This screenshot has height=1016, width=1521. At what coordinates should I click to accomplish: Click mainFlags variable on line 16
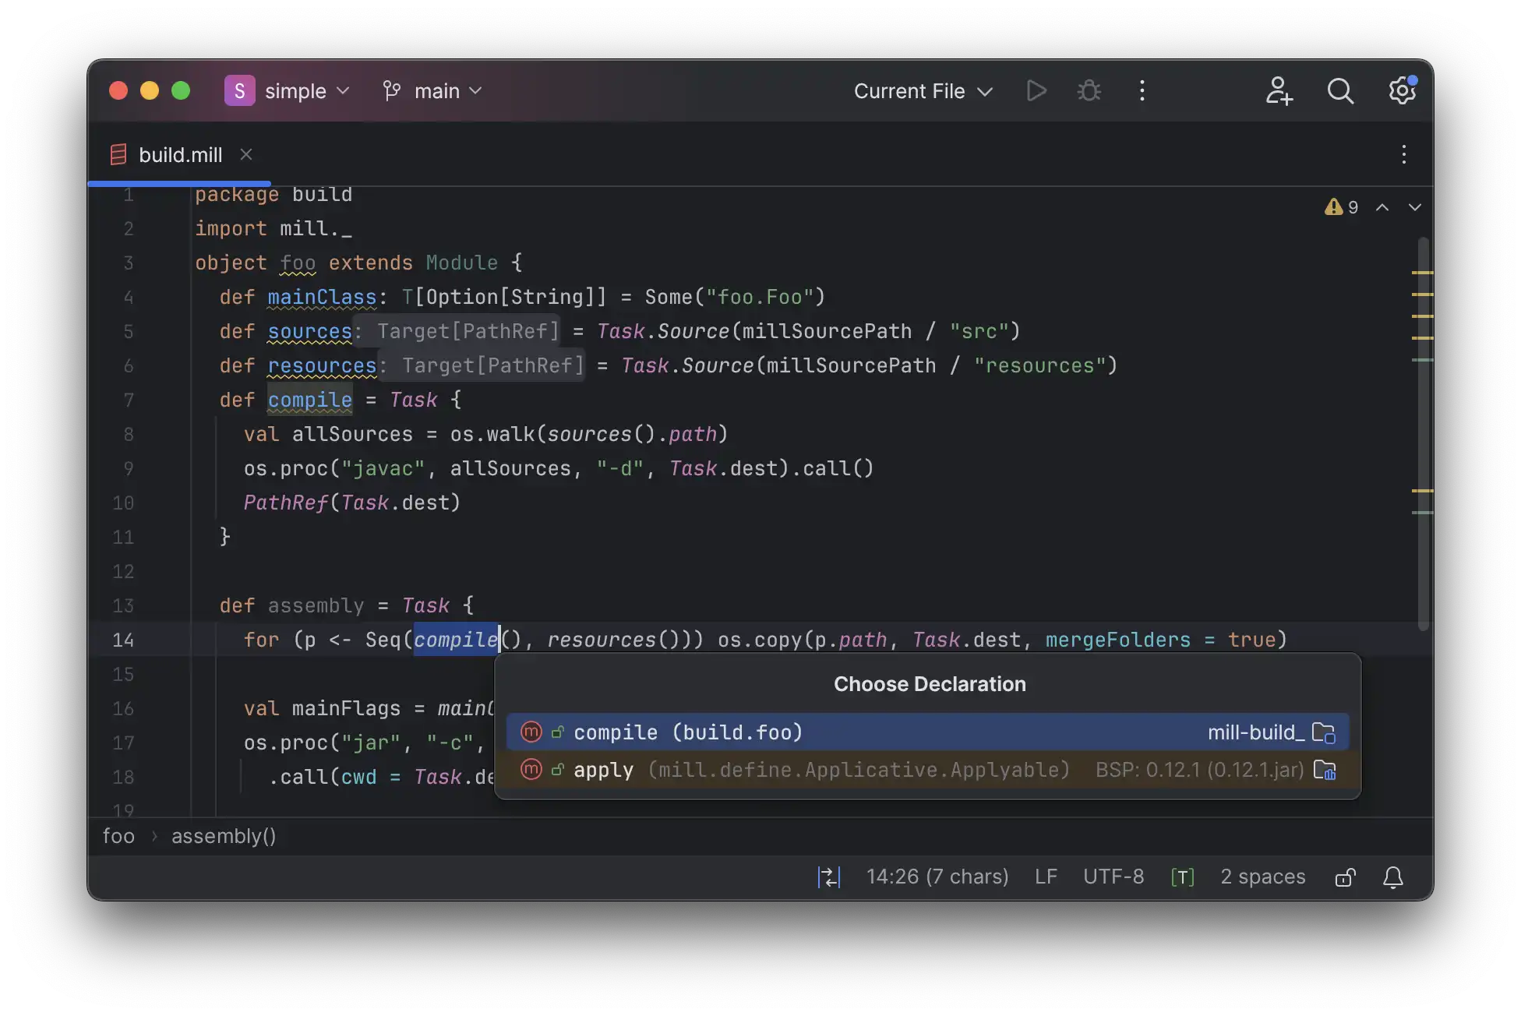coord(346,708)
